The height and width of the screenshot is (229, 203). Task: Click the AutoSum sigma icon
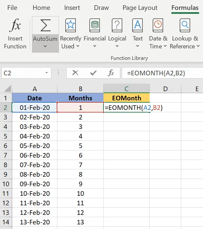click(x=45, y=25)
